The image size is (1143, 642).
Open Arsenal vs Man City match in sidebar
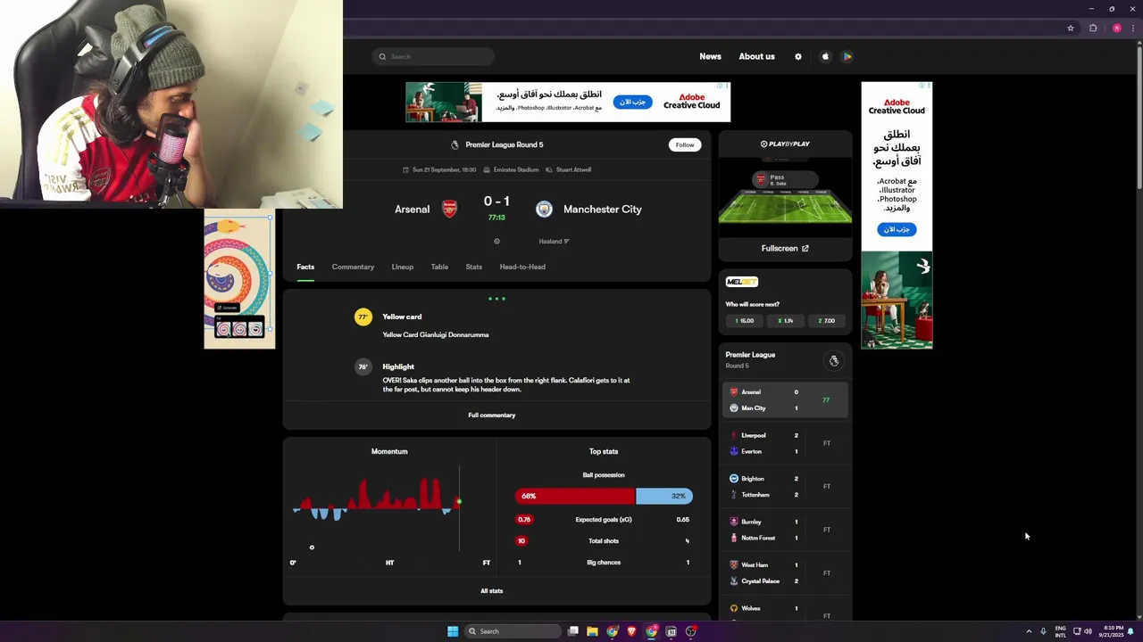click(785, 400)
